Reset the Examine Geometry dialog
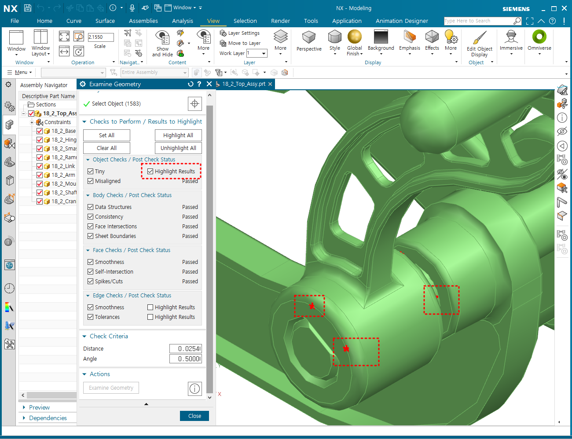Image resolution: width=572 pixels, height=439 pixels. point(191,84)
